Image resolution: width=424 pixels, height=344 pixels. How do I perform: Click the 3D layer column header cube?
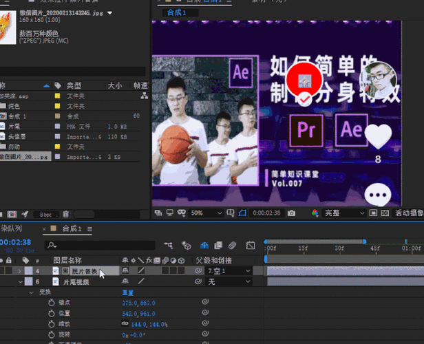[182, 260]
